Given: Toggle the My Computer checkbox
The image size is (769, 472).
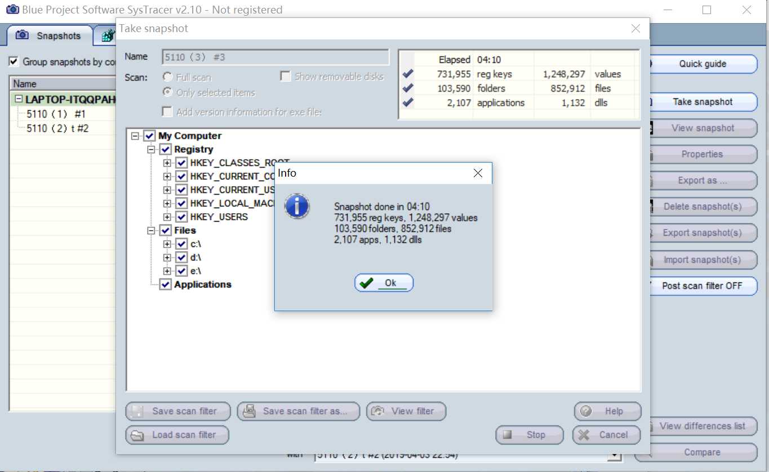Looking at the screenshot, I should point(149,136).
